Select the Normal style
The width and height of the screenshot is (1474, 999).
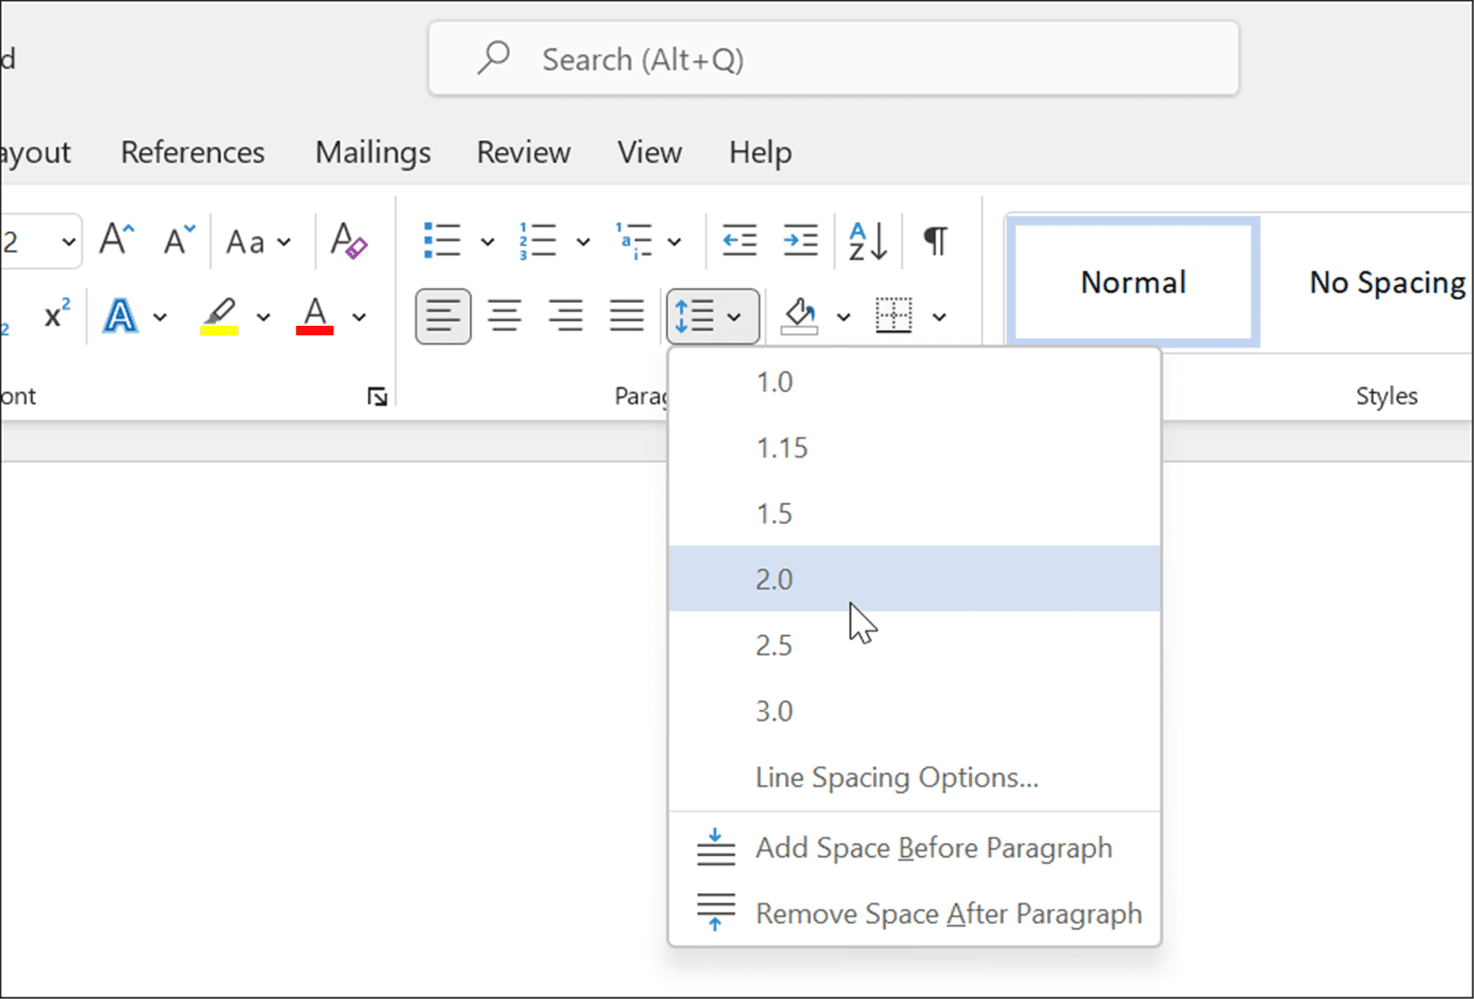click(1133, 282)
